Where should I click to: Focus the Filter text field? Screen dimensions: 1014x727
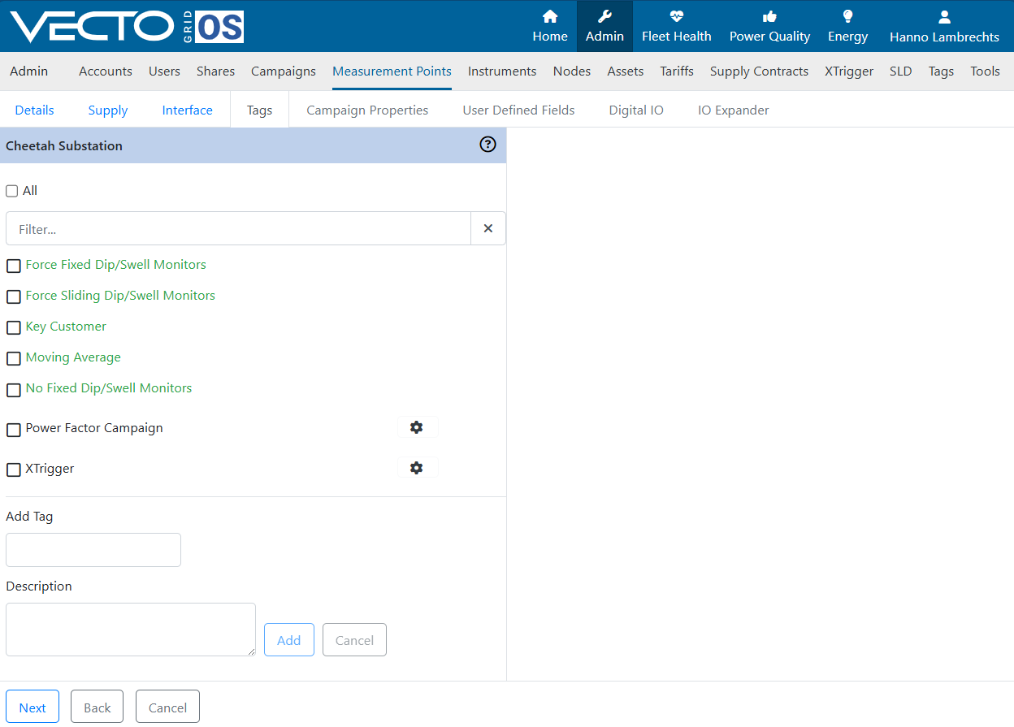point(238,228)
